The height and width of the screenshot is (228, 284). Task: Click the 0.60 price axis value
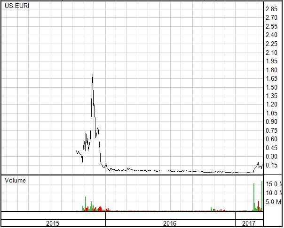coord(271,139)
